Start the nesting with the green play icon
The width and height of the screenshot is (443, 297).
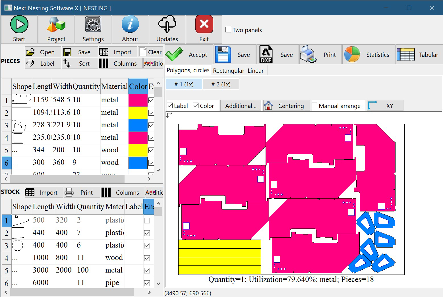[x=19, y=29]
